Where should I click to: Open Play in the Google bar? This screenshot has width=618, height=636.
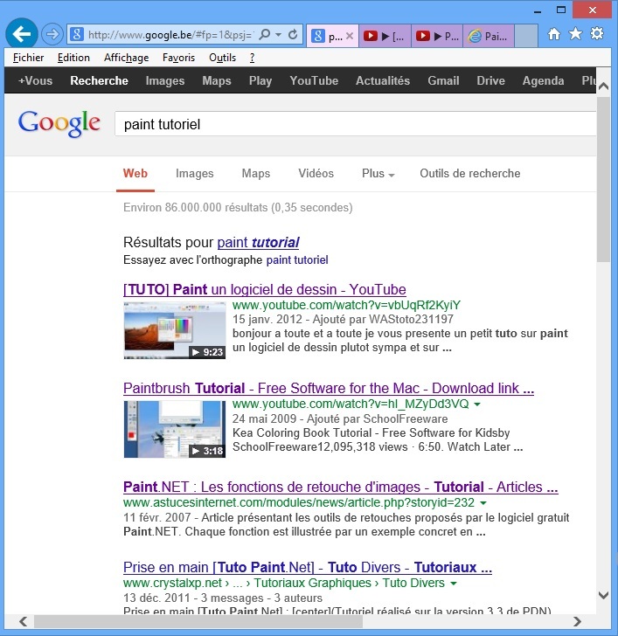(x=260, y=80)
